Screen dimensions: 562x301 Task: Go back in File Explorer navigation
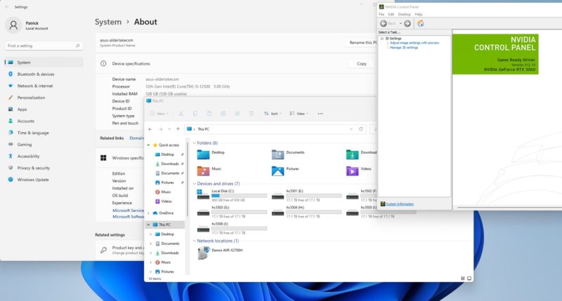150,129
